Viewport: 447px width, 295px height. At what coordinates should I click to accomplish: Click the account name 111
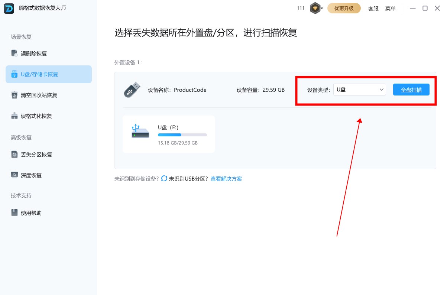coord(301,8)
